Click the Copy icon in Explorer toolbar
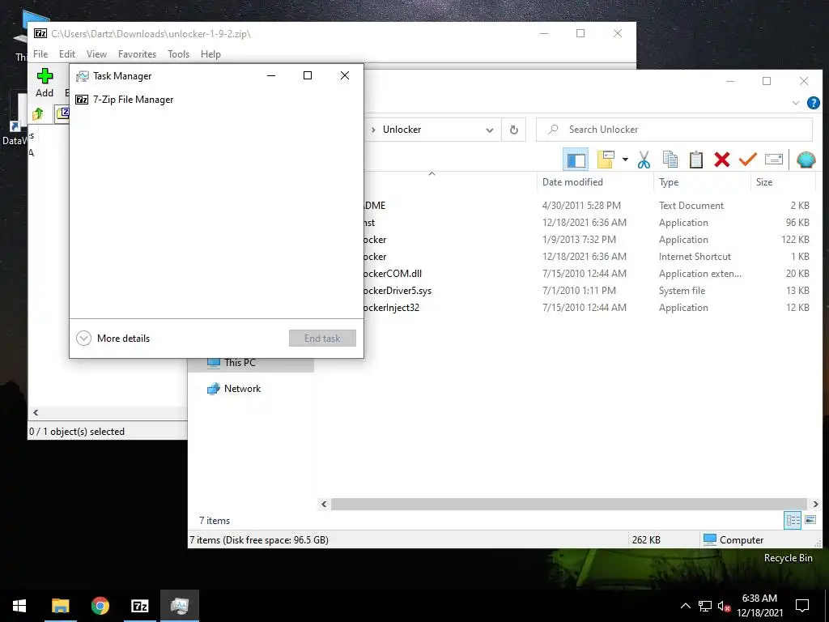 [670, 160]
